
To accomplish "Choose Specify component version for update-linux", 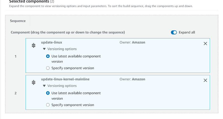I will [x=48, y=68].
